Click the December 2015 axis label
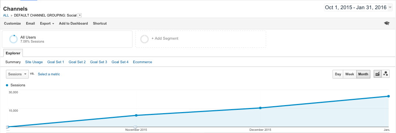This screenshot has width=396, height=133. (x=260, y=130)
